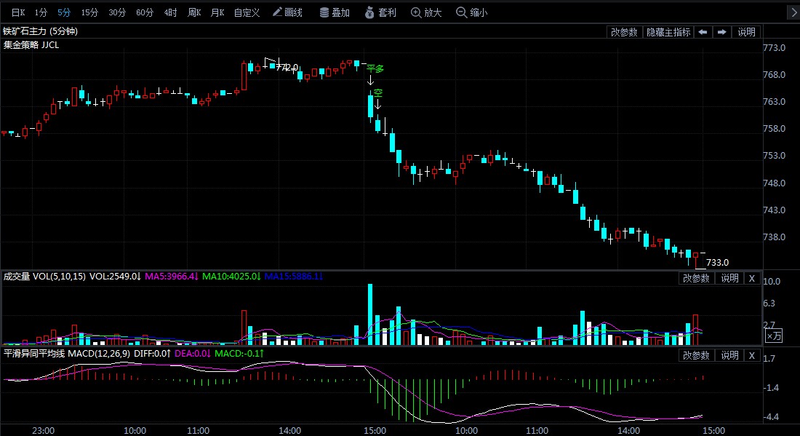Click the tallest cyan volume bar
Image resolution: width=800 pixels, height=436 pixels.
coord(370,314)
